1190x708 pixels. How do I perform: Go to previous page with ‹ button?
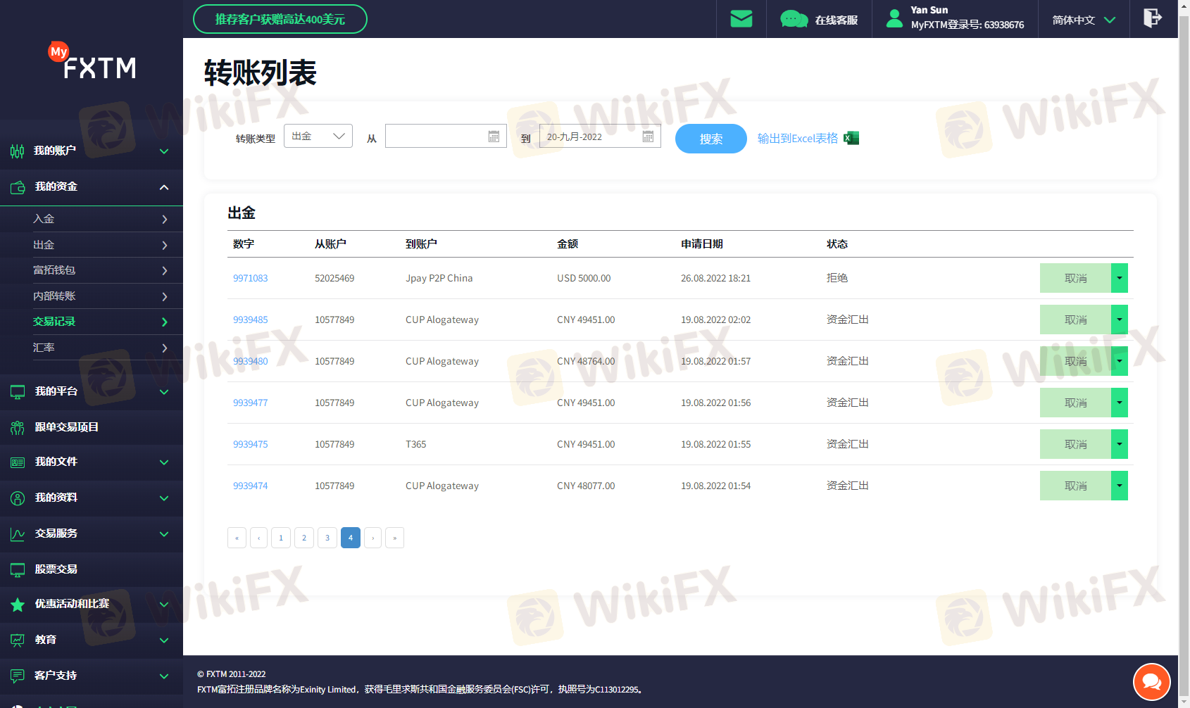pyautogui.click(x=258, y=538)
